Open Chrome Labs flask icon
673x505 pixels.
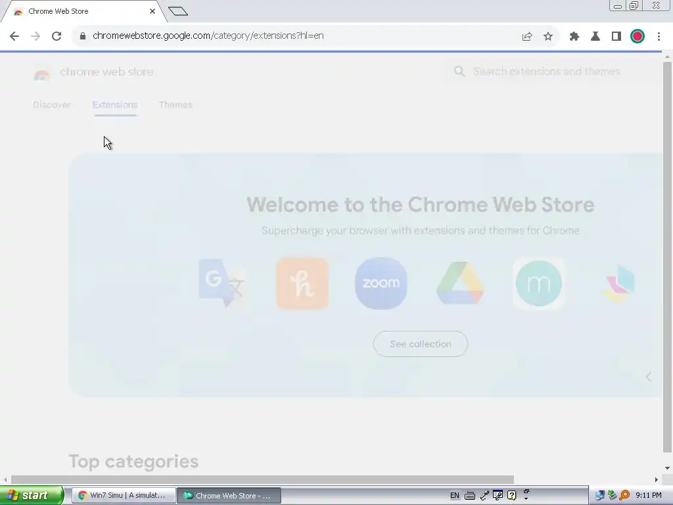595,36
